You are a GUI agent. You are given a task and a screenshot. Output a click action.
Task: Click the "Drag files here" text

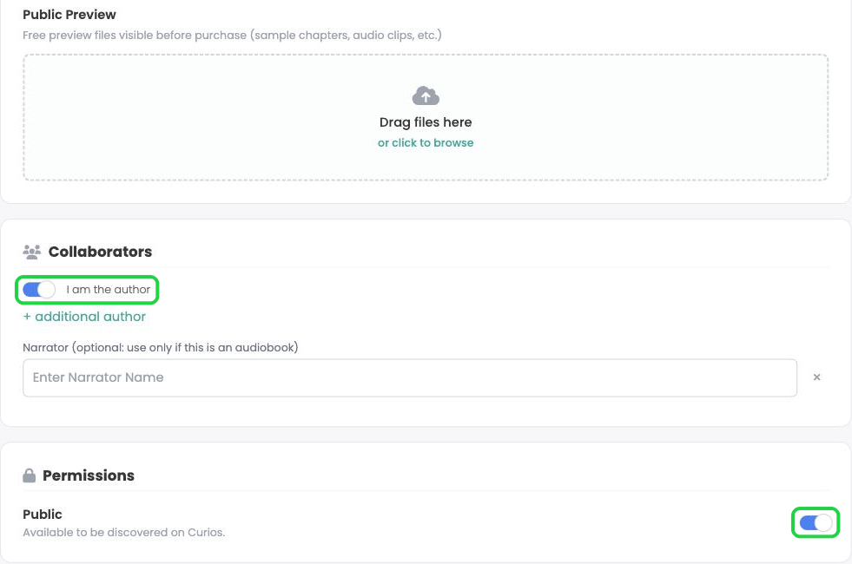pos(426,122)
